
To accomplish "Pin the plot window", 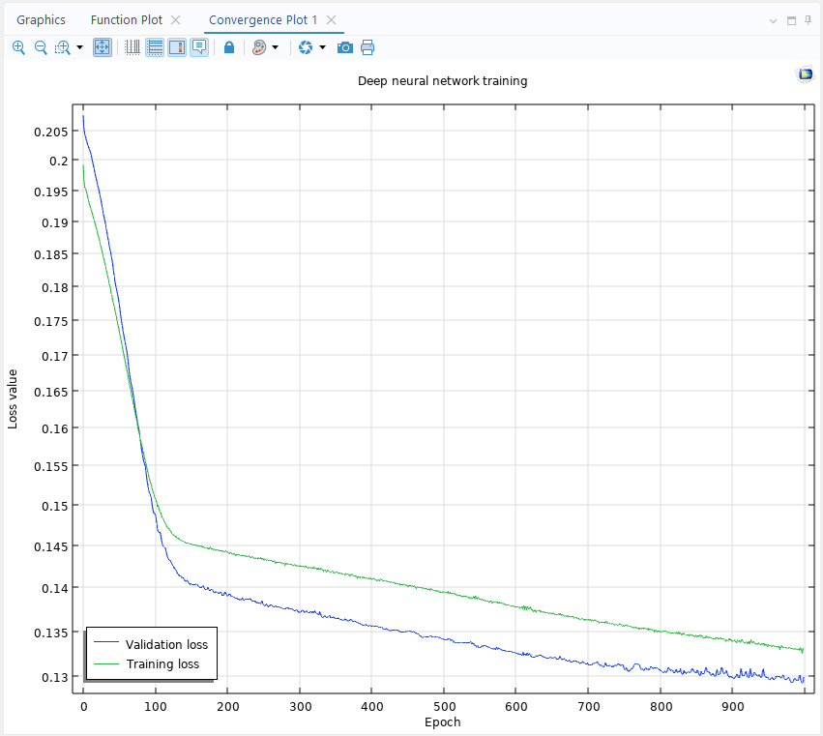I will coord(808,20).
